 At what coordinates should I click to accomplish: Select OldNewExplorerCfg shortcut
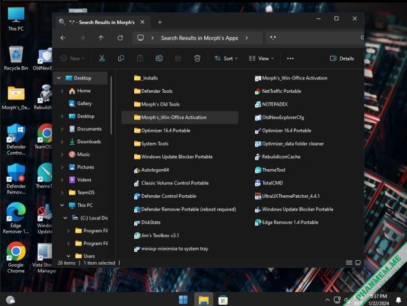pyautogui.click(x=279, y=118)
